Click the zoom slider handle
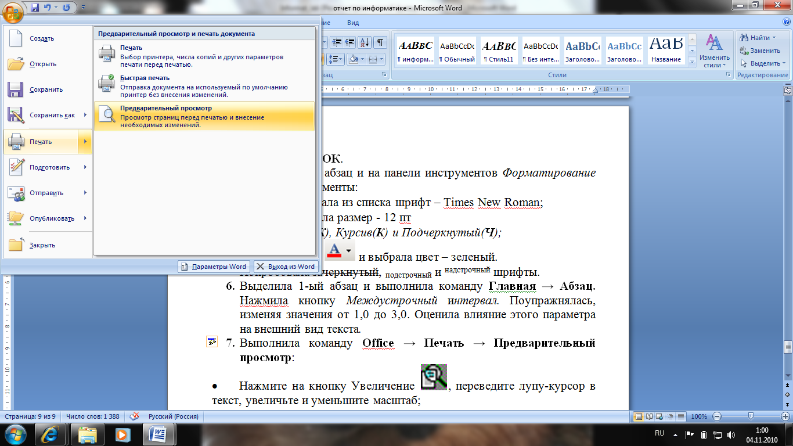The height and width of the screenshot is (446, 793). [751, 416]
